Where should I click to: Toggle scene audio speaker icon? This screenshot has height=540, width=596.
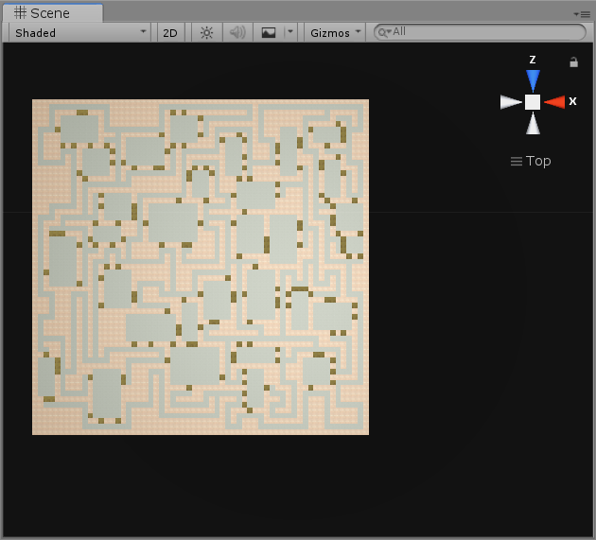(x=238, y=33)
